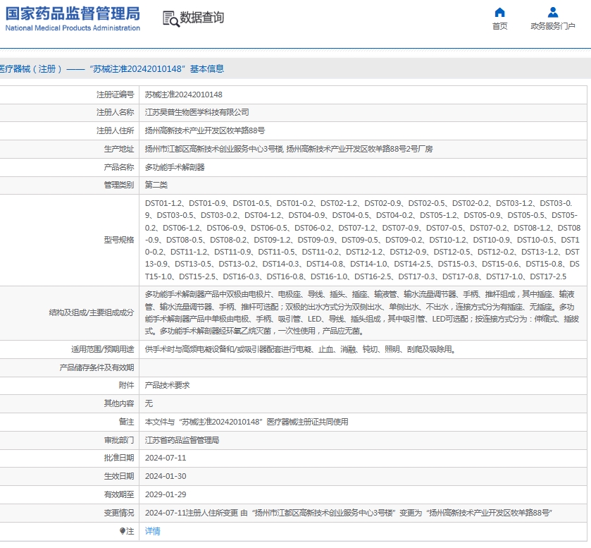Click effective date 2024-01-30
Viewport: 591px width, 548px height.
click(166, 476)
